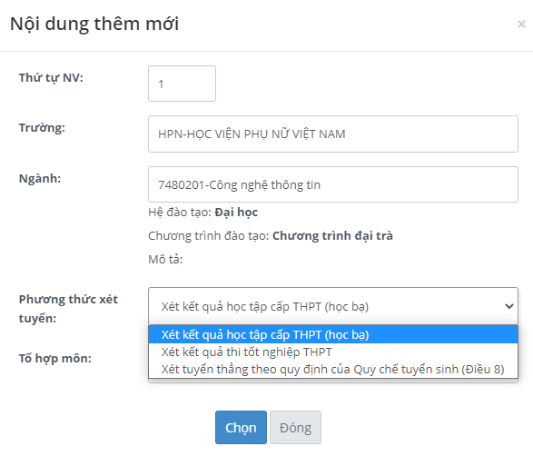Viewport: 533px width, 466px height.
Task: Click the Mô tả description line
Action: (165, 260)
